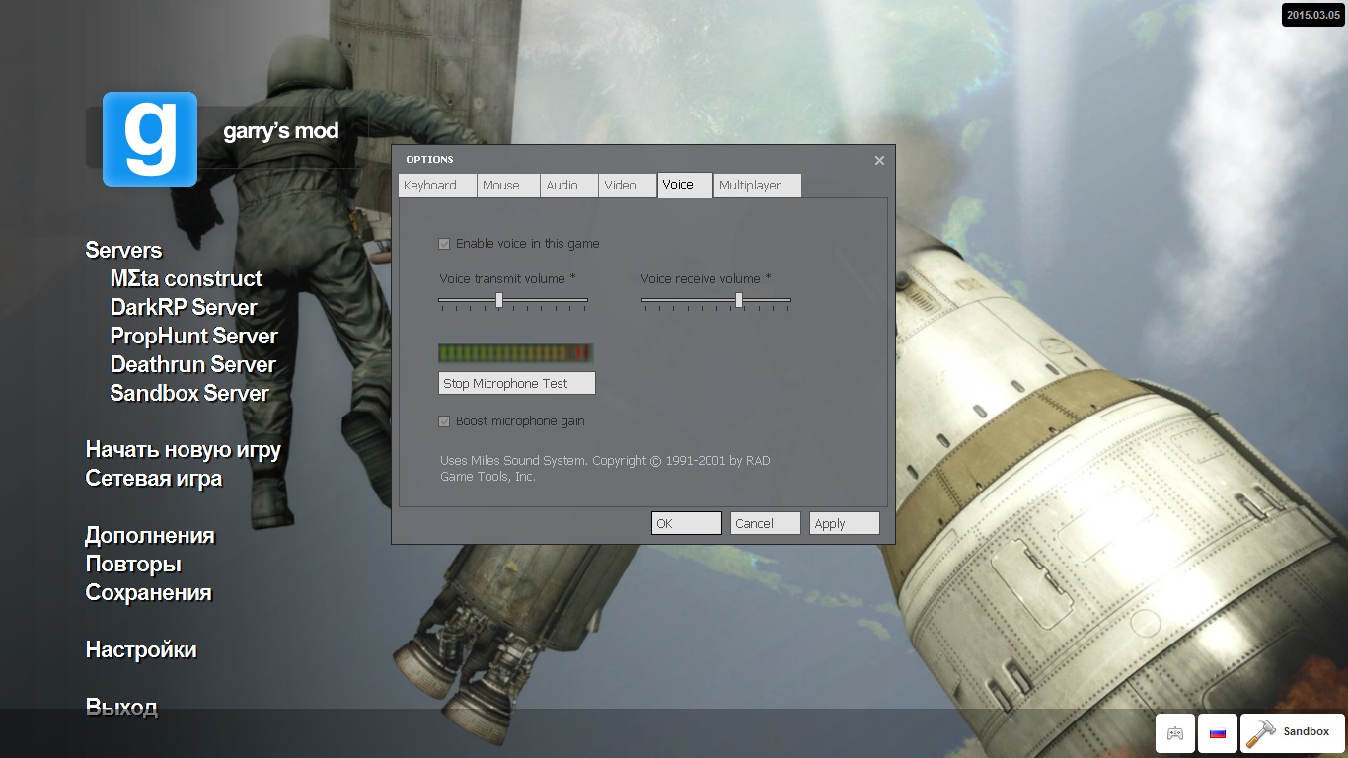Image resolution: width=1348 pixels, height=758 pixels.
Task: Toggle Enable voice in this game
Action: tap(444, 244)
